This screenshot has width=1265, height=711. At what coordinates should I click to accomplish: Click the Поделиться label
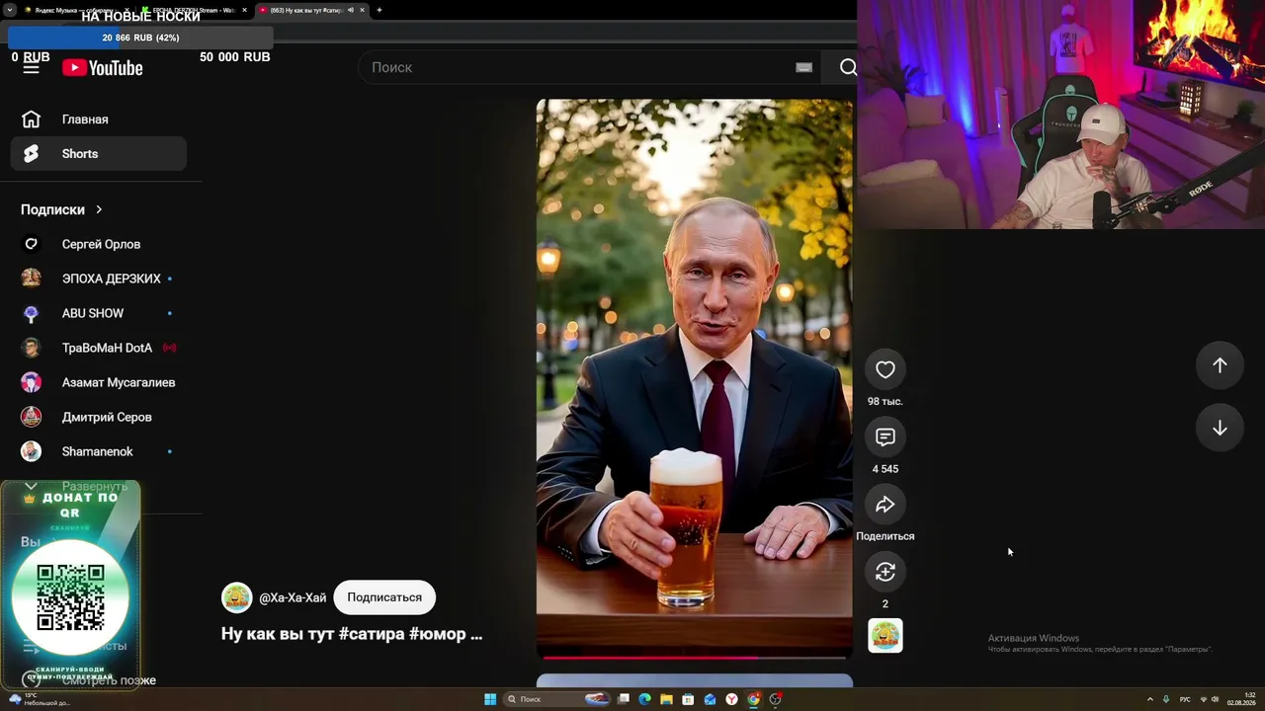point(885,536)
